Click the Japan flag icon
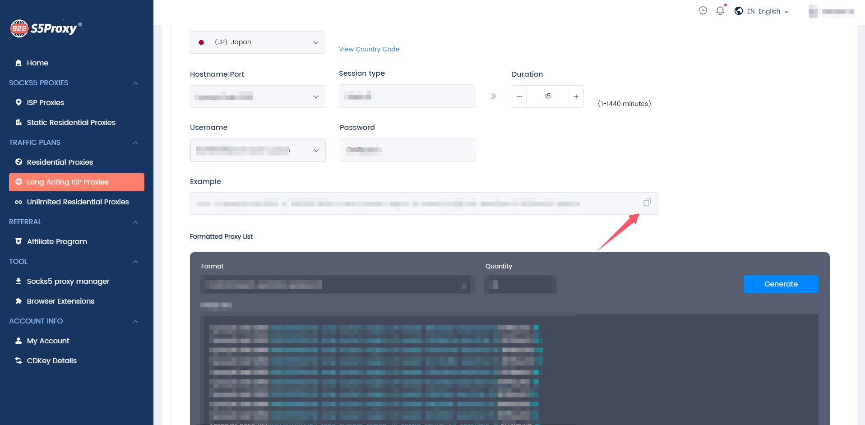The image size is (865, 425). click(x=201, y=42)
